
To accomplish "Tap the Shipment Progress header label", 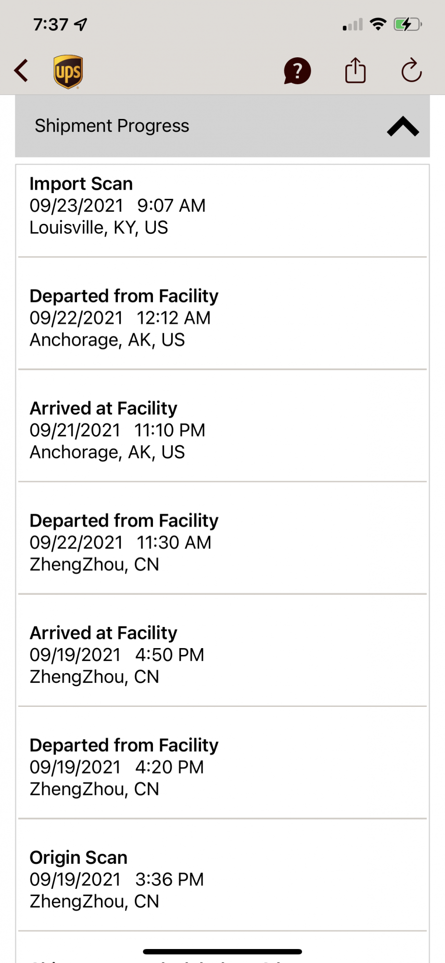I will click(112, 126).
